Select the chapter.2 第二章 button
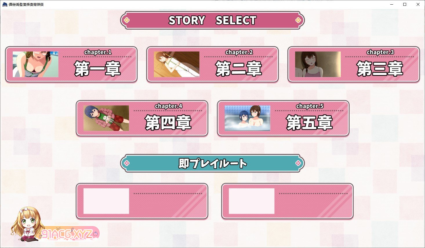 [212, 64]
